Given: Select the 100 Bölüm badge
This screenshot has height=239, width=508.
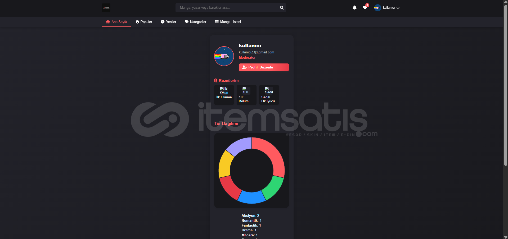Looking at the screenshot, I should click(x=246, y=95).
